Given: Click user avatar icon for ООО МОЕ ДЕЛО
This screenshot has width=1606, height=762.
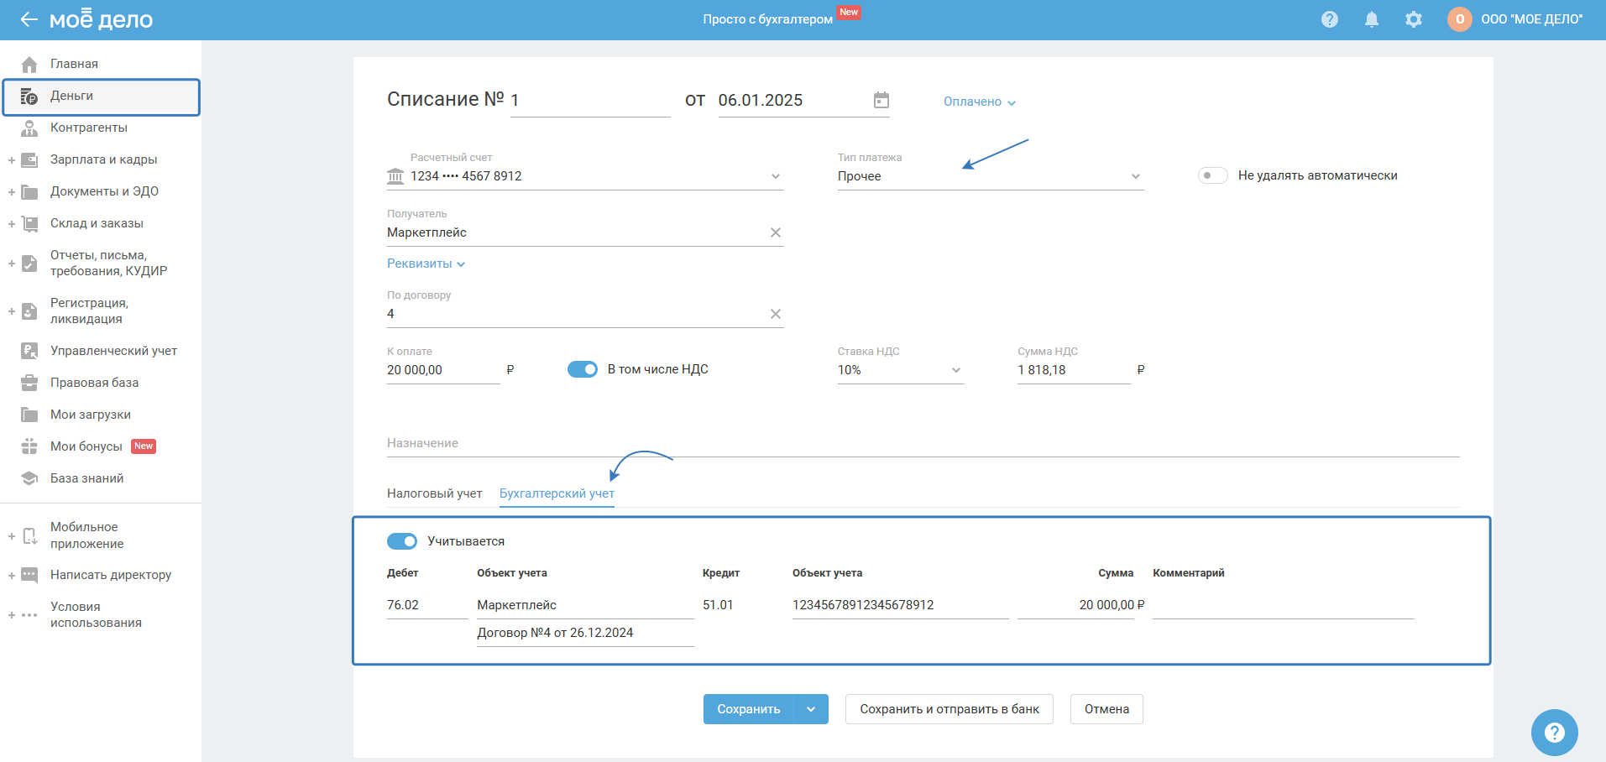Looking at the screenshot, I should [1459, 19].
